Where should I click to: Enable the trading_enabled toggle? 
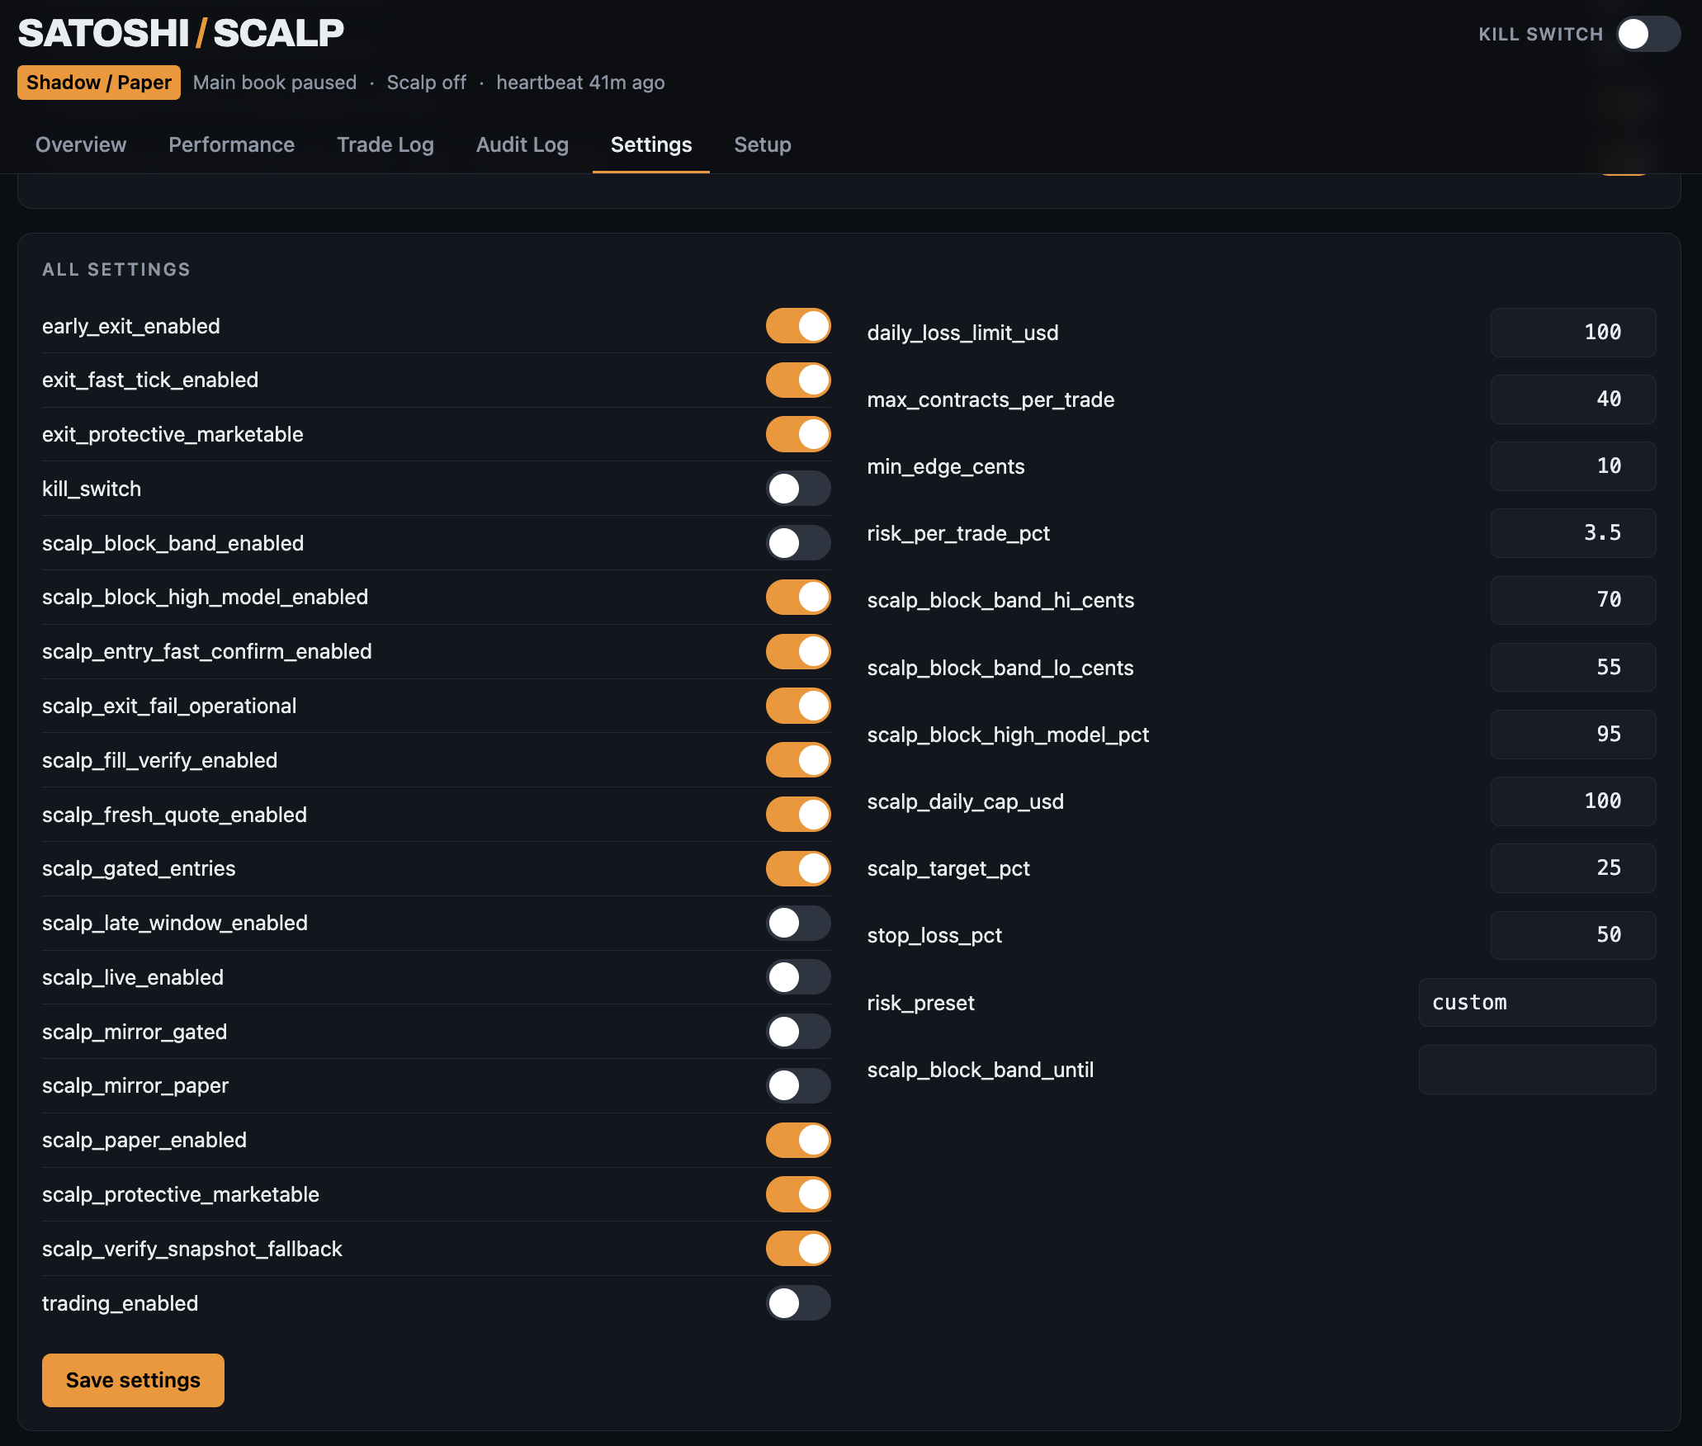click(x=798, y=1303)
